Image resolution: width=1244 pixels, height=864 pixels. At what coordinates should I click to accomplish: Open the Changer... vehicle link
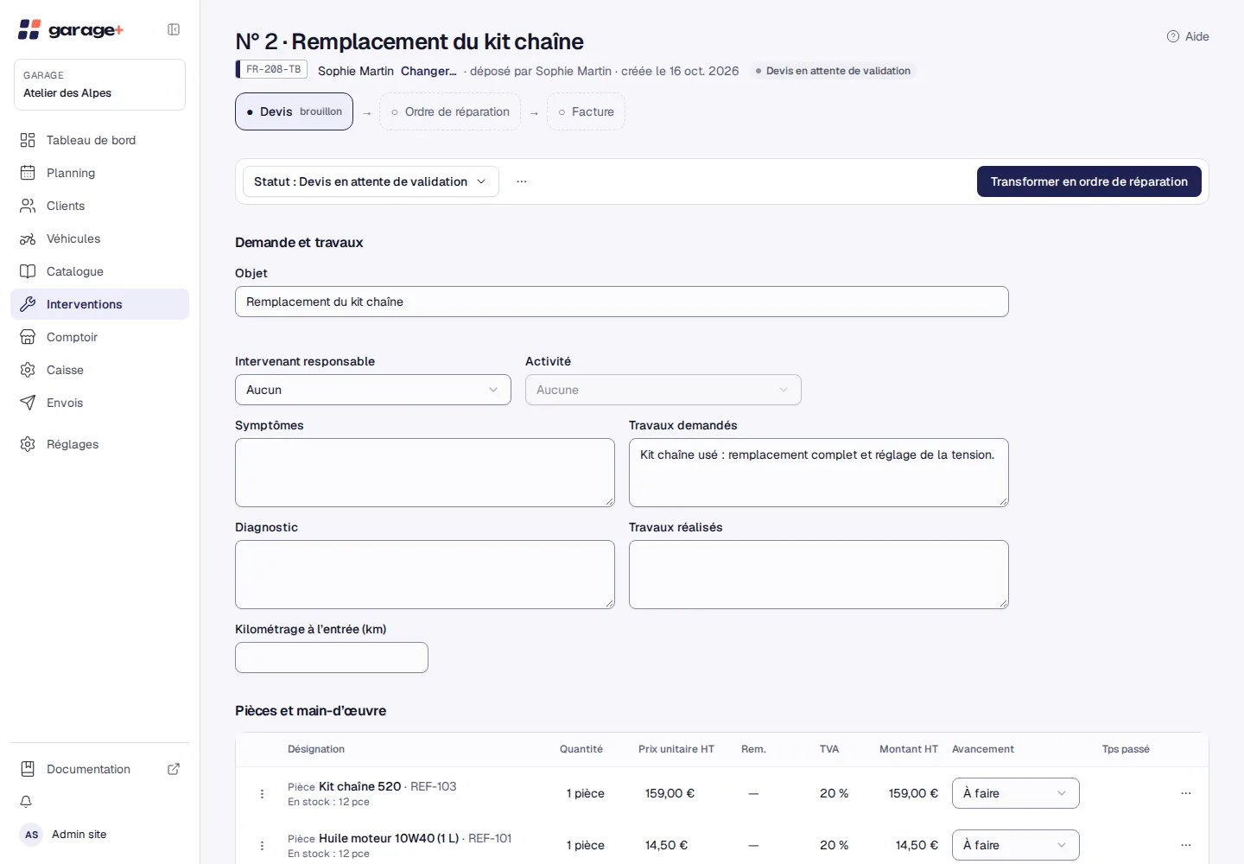pos(428,71)
